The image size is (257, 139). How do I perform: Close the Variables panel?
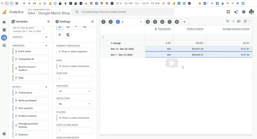(49, 22)
